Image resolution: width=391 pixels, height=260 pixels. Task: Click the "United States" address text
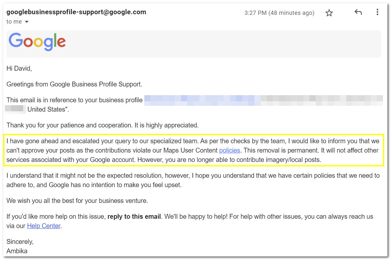pyautogui.click(x=47, y=109)
